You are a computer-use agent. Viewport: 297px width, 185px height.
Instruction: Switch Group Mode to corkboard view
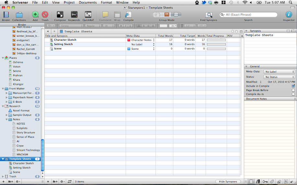167,15
